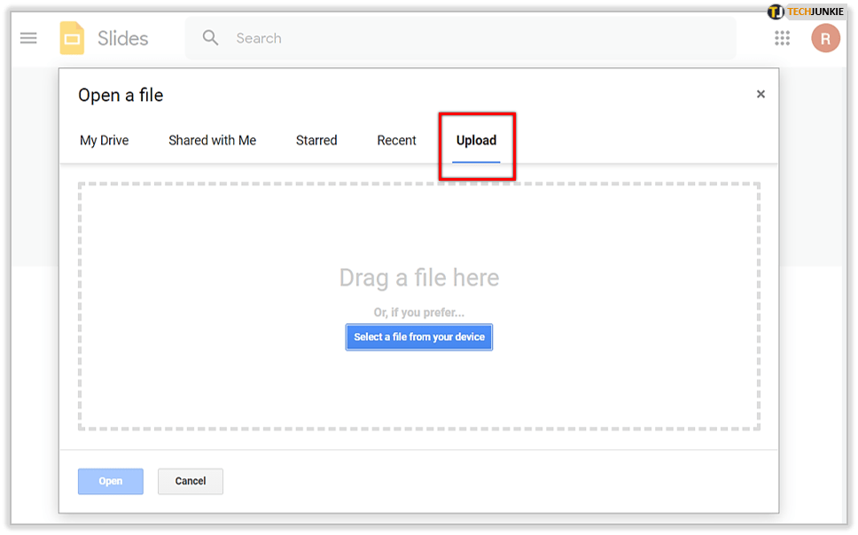Image resolution: width=858 pixels, height=535 pixels.
Task: Click the blue Open button
Action: 111,481
